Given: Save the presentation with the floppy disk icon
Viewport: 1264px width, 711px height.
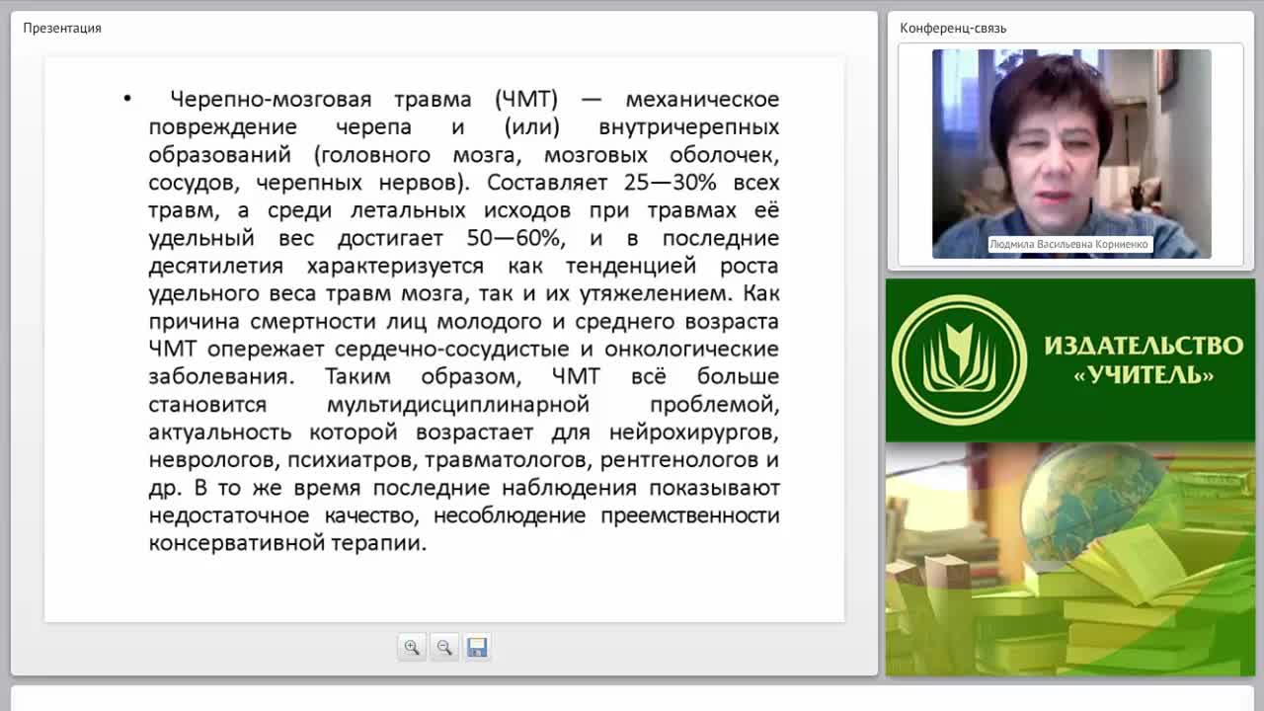Looking at the screenshot, I should (x=477, y=648).
